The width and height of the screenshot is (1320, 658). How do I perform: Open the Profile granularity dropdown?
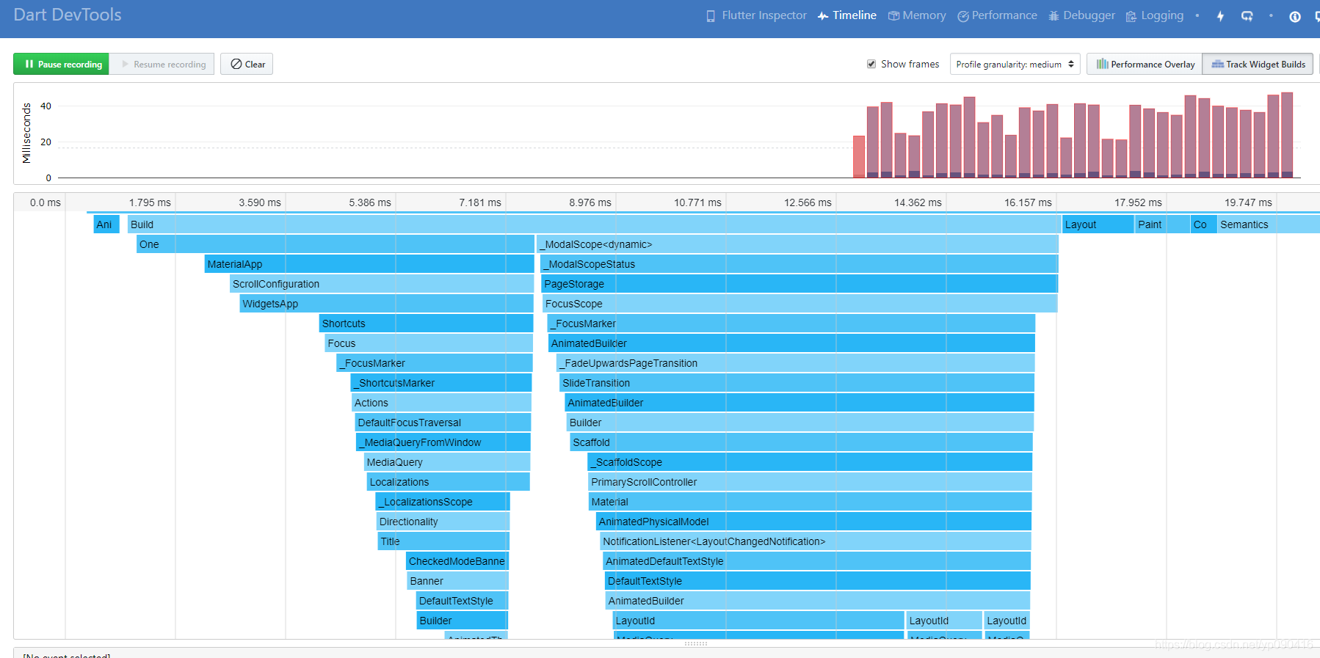click(x=1015, y=64)
